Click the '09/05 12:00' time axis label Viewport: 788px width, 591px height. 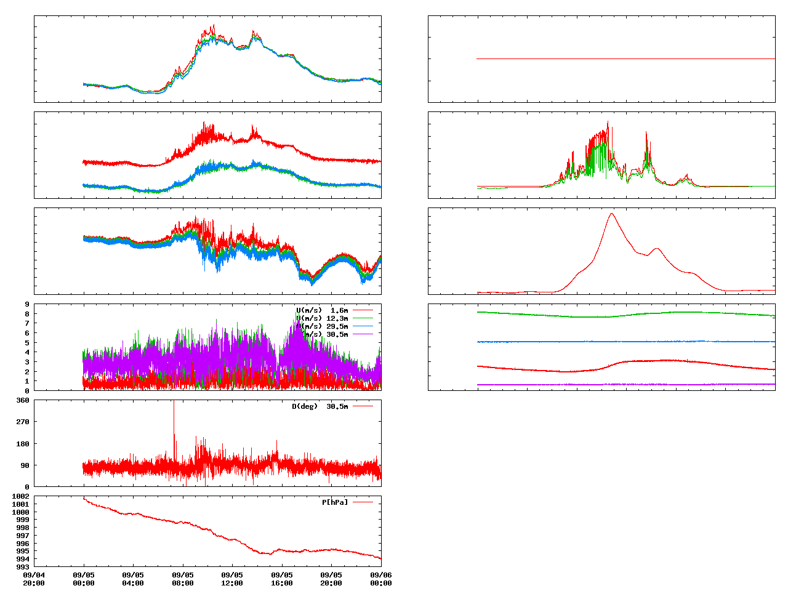[x=232, y=579]
